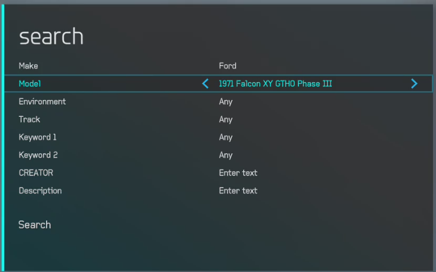Change the Keyword 1 value Any
The image size is (436, 272).
226,137
